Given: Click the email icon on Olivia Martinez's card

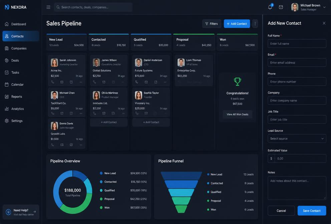Looking at the screenshot, I should 104,113.
